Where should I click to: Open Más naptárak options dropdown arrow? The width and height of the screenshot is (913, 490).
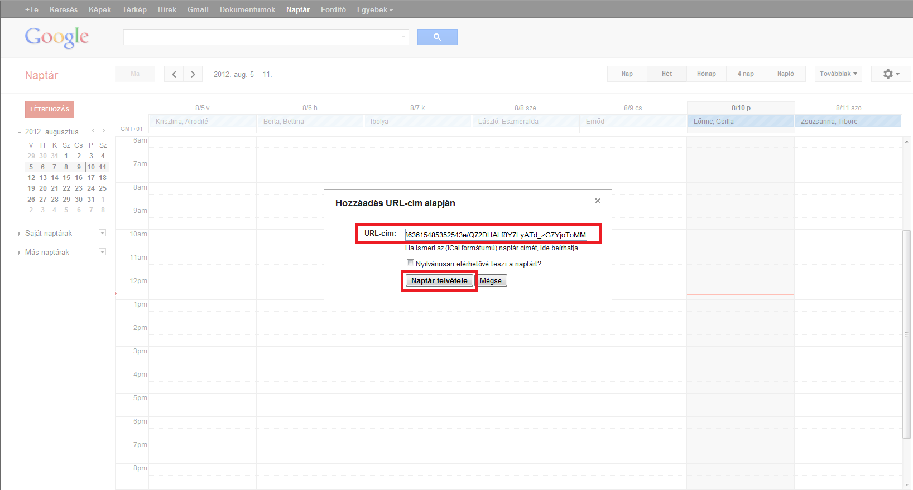coord(102,252)
